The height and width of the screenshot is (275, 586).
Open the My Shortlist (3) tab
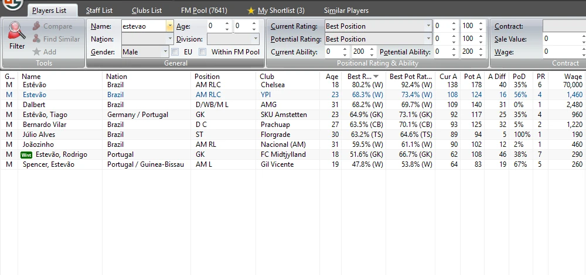[x=281, y=11]
